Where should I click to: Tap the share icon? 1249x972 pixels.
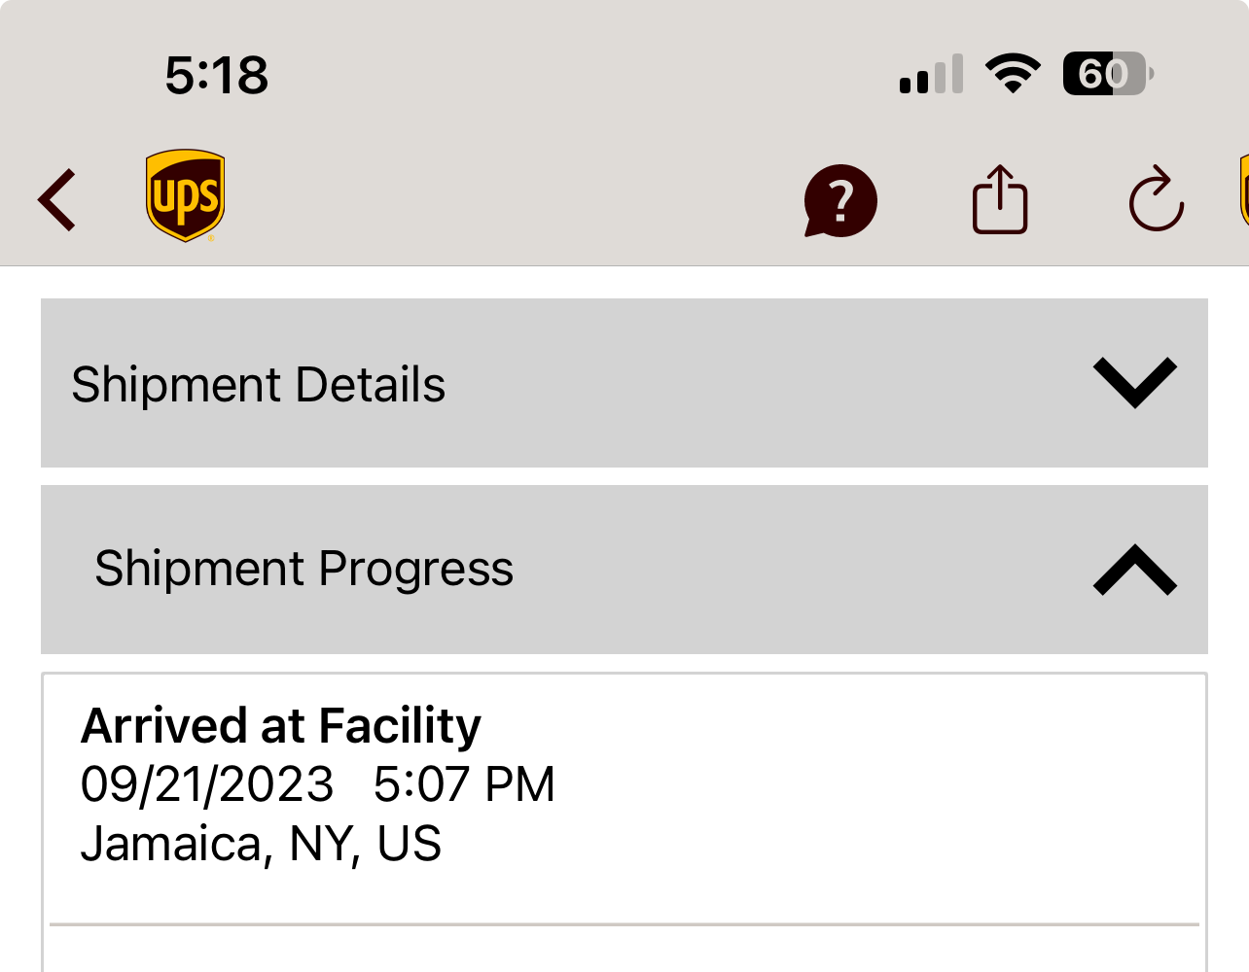pos(1000,200)
